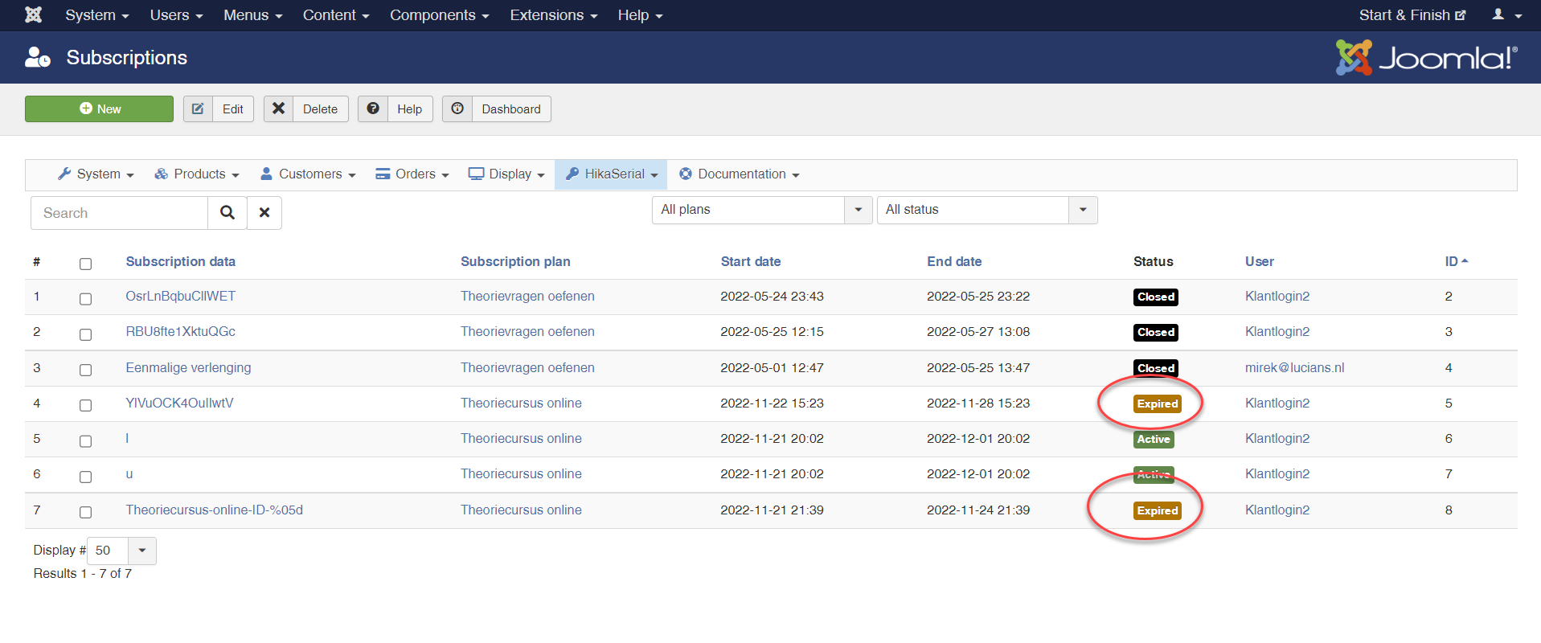The image size is (1541, 643).
Task: Click end date 2022-11-28 15:23
Action: click(978, 403)
